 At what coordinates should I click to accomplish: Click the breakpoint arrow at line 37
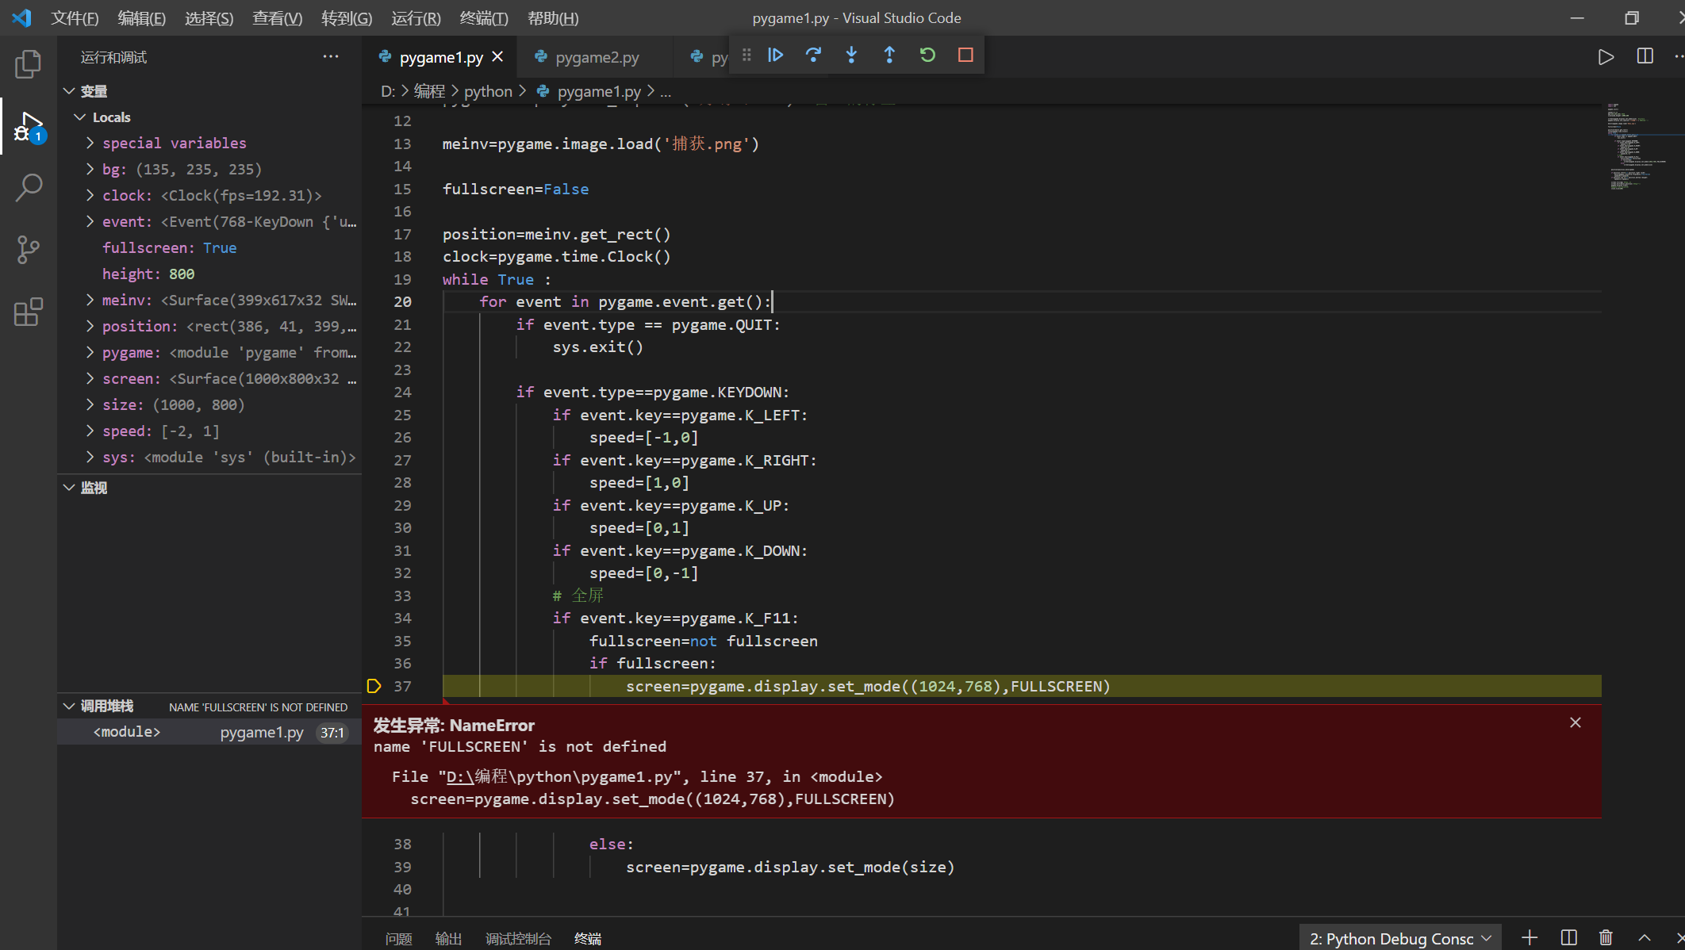point(374,686)
